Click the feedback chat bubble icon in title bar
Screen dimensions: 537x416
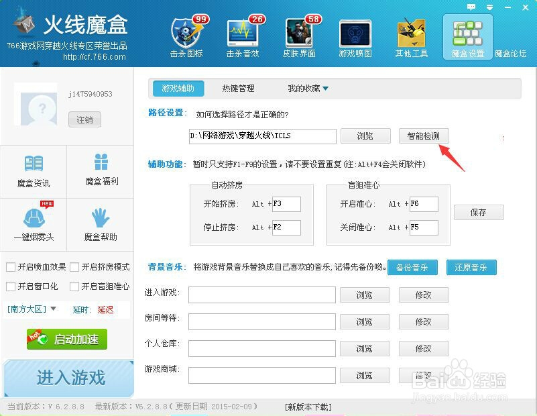(x=471, y=7)
